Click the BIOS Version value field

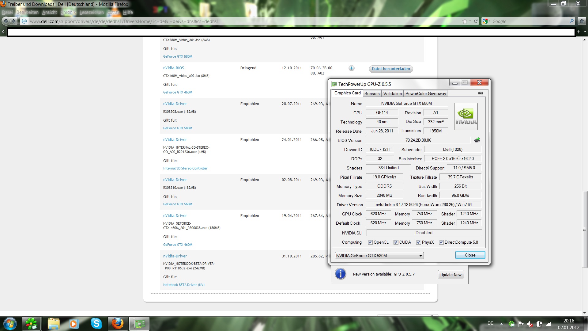pyautogui.click(x=418, y=140)
